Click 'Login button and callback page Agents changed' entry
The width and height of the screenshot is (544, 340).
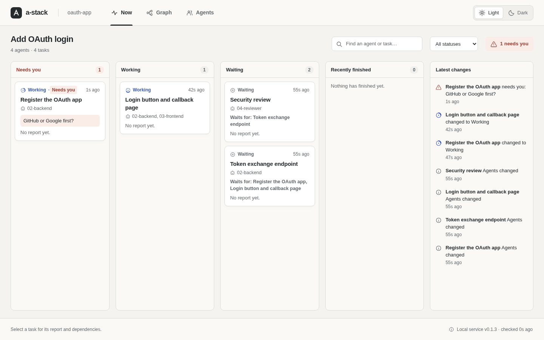tap(482, 199)
